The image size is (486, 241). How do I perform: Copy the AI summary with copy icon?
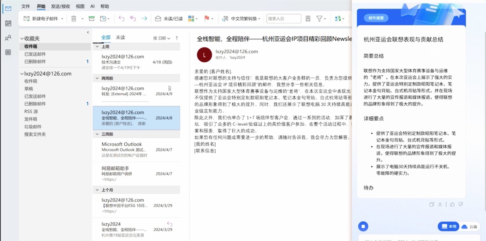coord(432,204)
